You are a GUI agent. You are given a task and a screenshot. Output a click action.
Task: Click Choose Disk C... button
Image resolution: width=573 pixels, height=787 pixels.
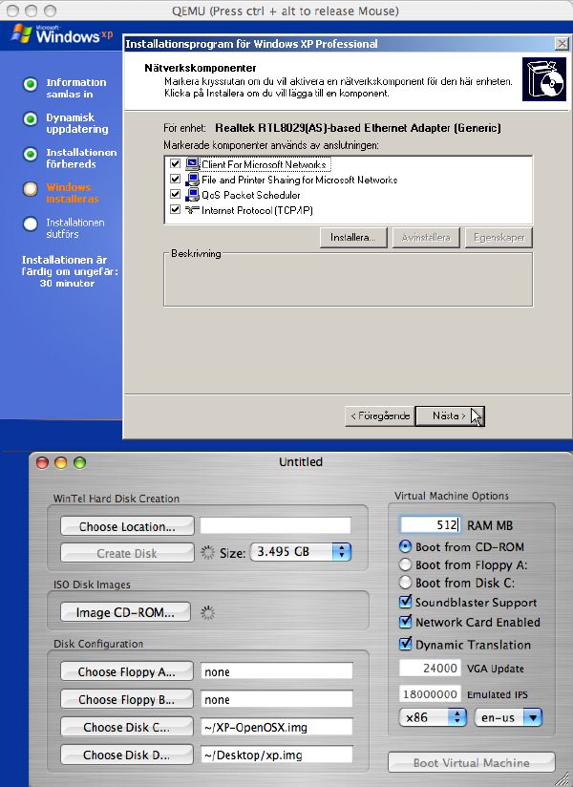[x=127, y=727]
